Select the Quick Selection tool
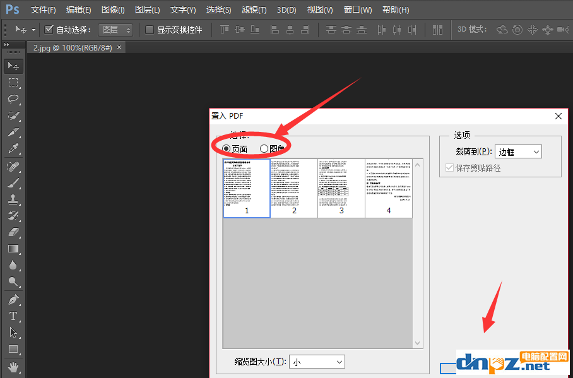This screenshot has height=378, width=573. click(x=13, y=115)
